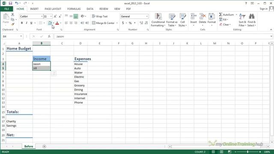Open Conditional Formatting
The height and width of the screenshot is (154, 274).
[158, 20]
